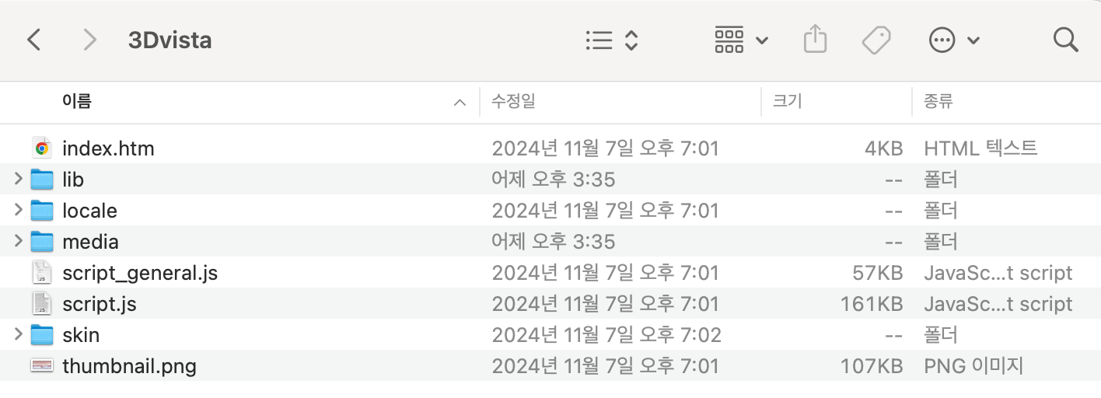Expand the locale folder disclosure arrow
Screen dimensions: 1101x398
pyautogui.click(x=18, y=211)
